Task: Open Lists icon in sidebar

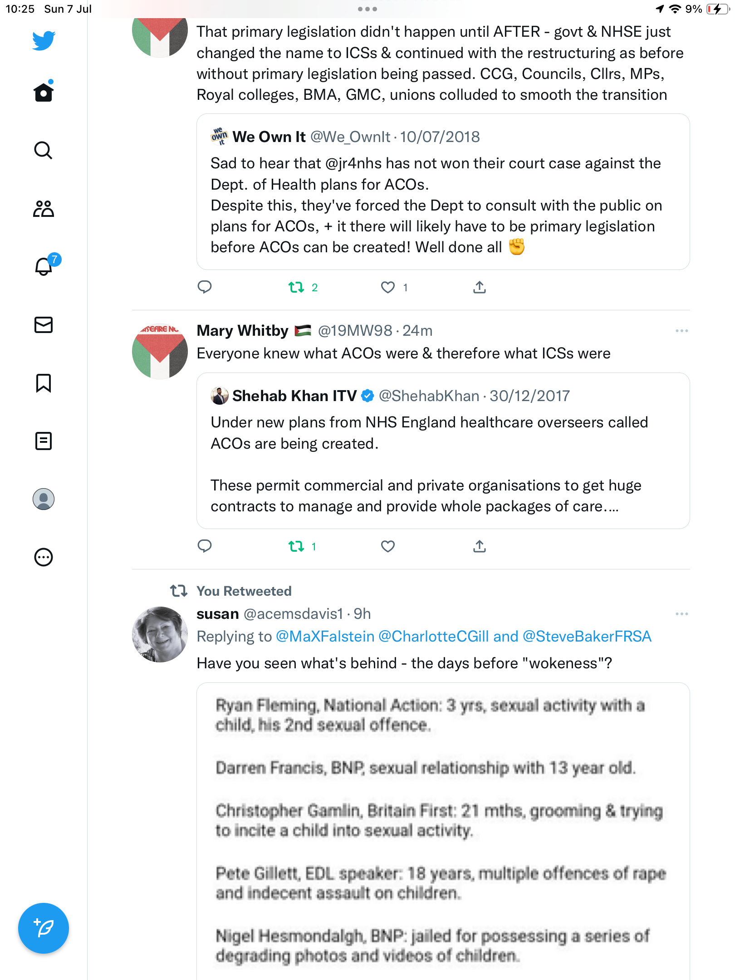Action: (x=44, y=441)
